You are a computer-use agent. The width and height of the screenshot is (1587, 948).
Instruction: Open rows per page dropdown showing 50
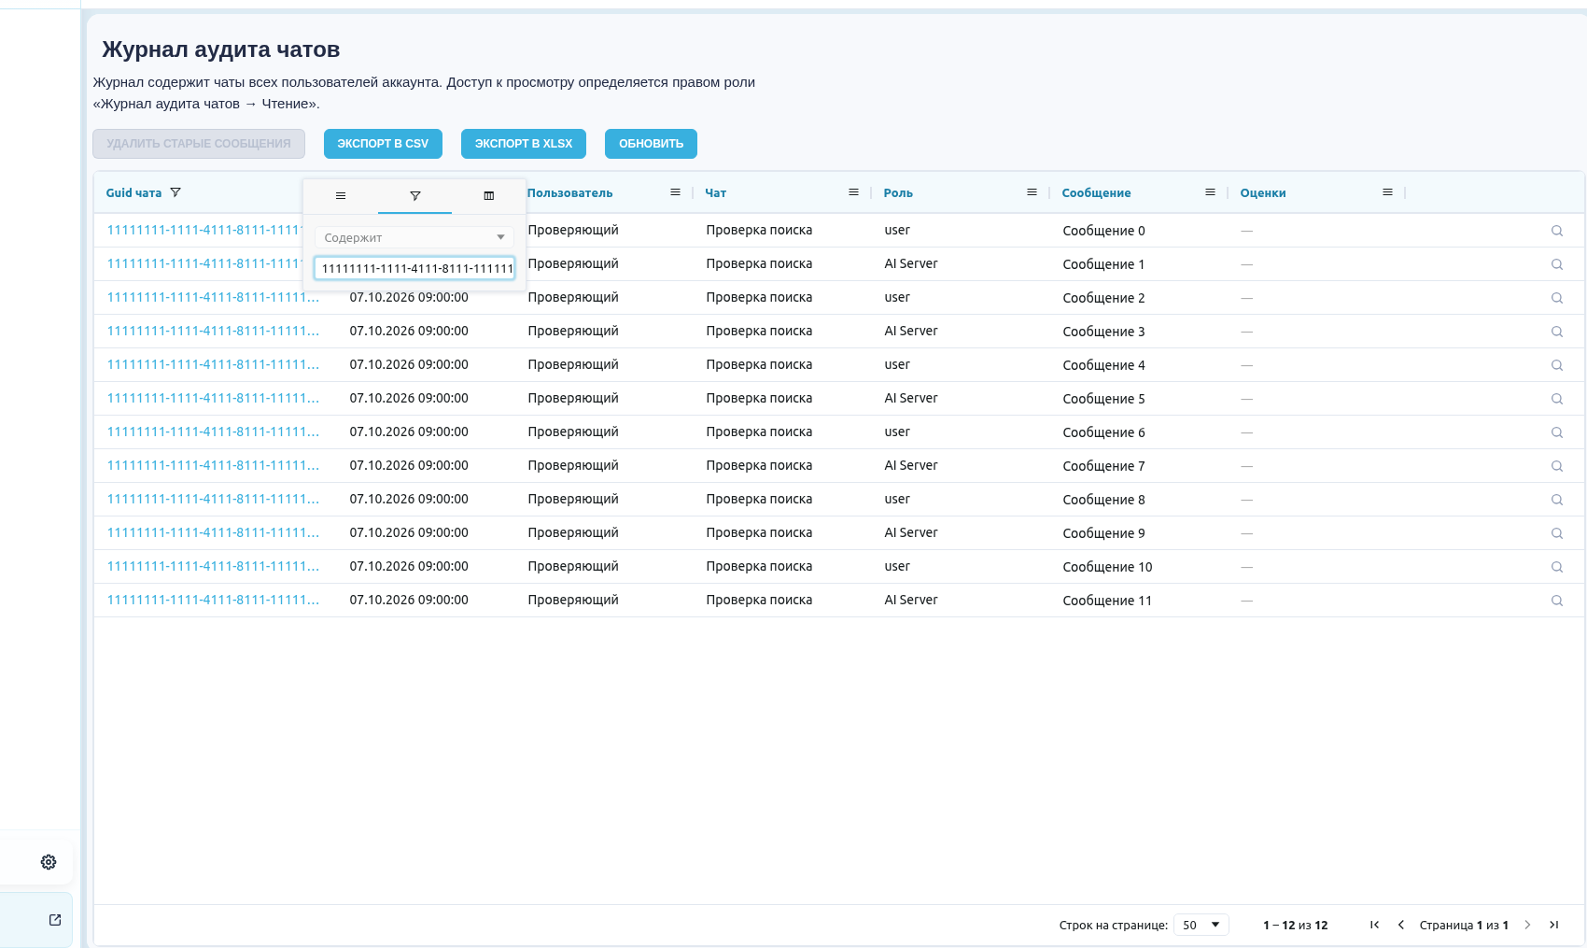click(1201, 925)
